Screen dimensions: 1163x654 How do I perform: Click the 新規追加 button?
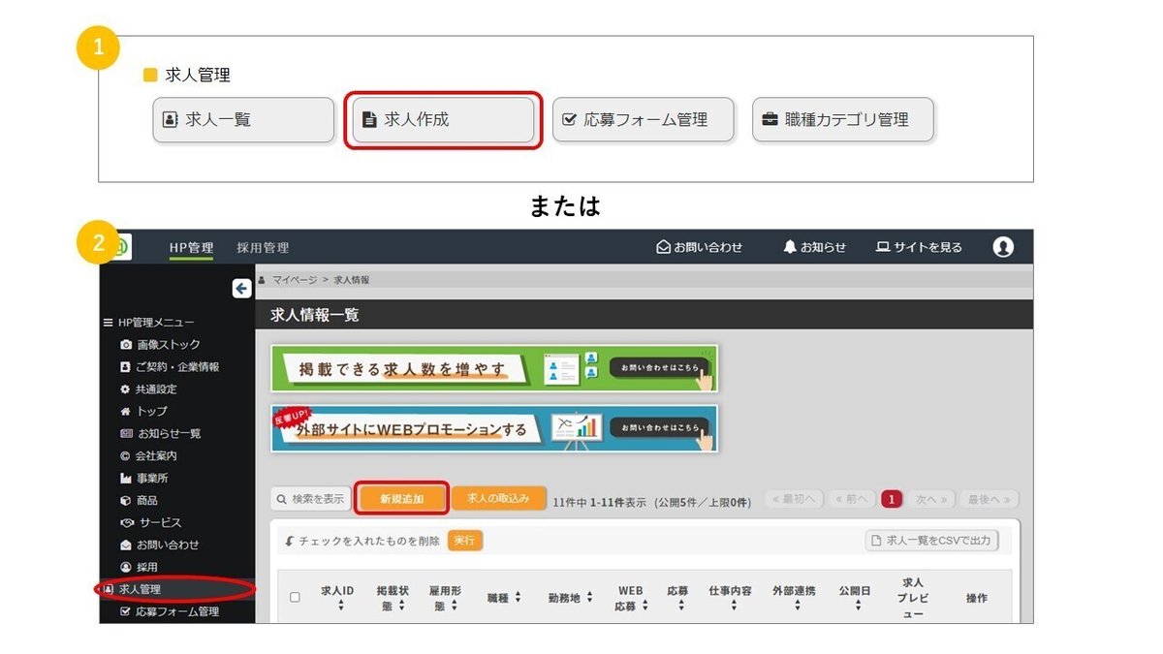(x=401, y=498)
